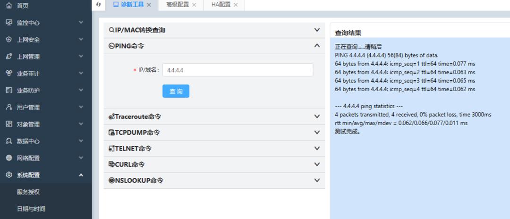Image resolution: width=510 pixels, height=219 pixels.
Task: Click the '正在查询......请稍后' status line
Action: 358,46
